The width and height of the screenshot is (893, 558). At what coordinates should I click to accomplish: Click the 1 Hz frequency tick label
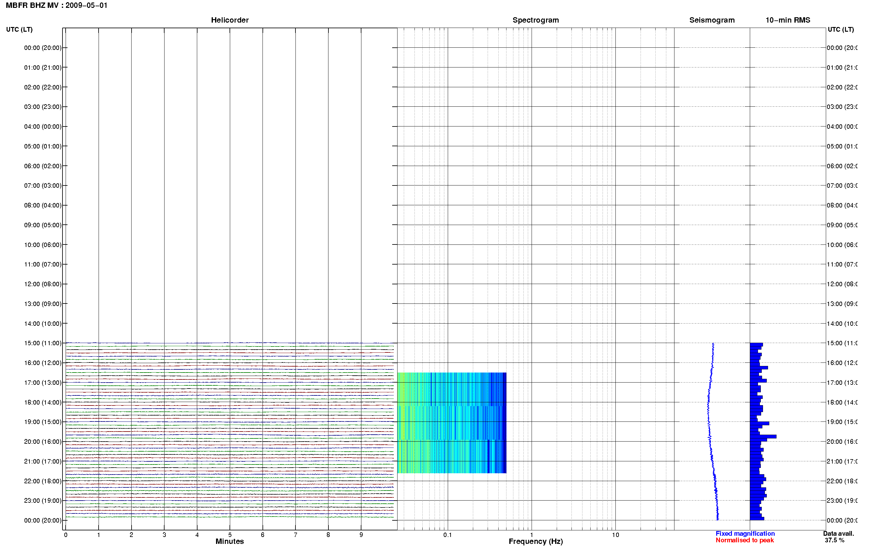point(532,535)
